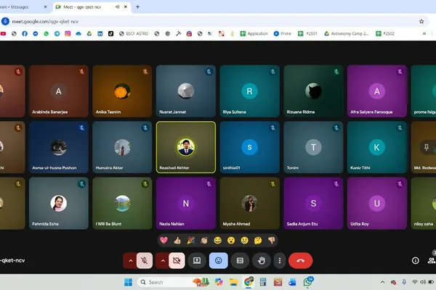
Task: Leave the call with red button
Action: pyautogui.click(x=300, y=260)
